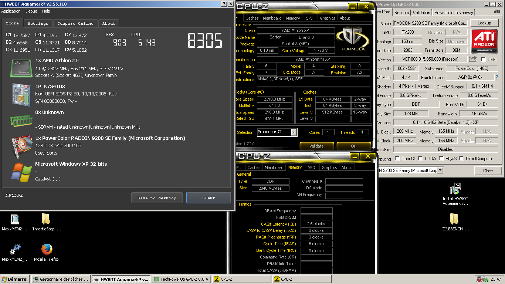Screen dimensions: 505x284
Task: Open Mainboard tab in upper CPU-Z window
Action: (x=272, y=18)
